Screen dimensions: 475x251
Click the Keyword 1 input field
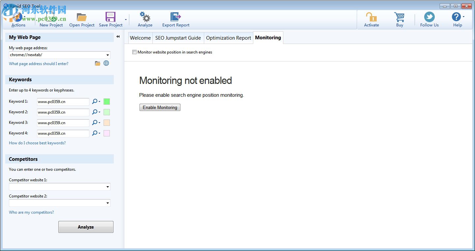(x=63, y=102)
